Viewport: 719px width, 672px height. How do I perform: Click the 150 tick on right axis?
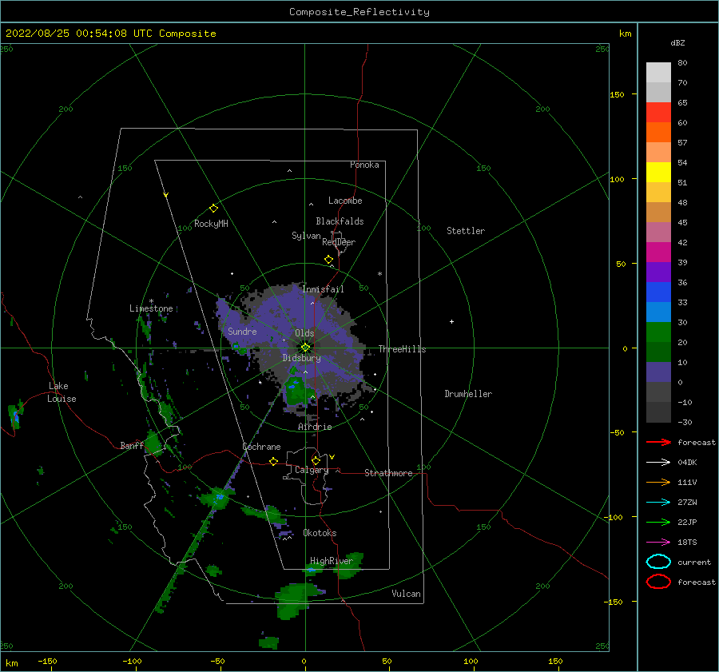617,94
